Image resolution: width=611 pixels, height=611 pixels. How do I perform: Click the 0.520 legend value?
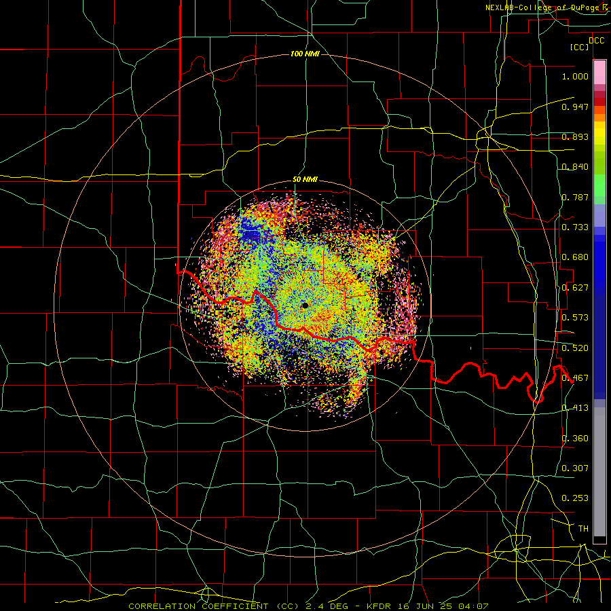pos(575,348)
